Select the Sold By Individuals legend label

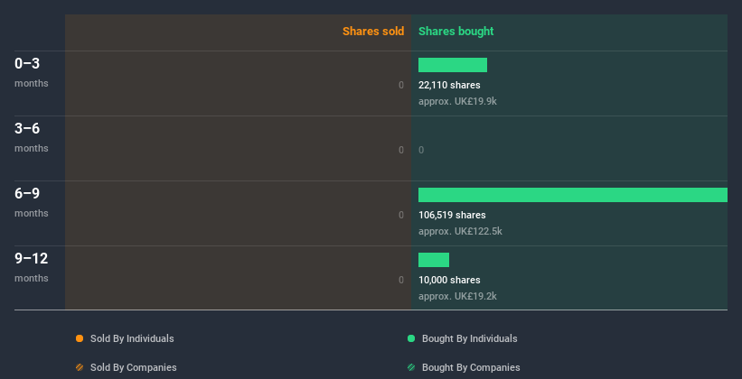pos(132,338)
